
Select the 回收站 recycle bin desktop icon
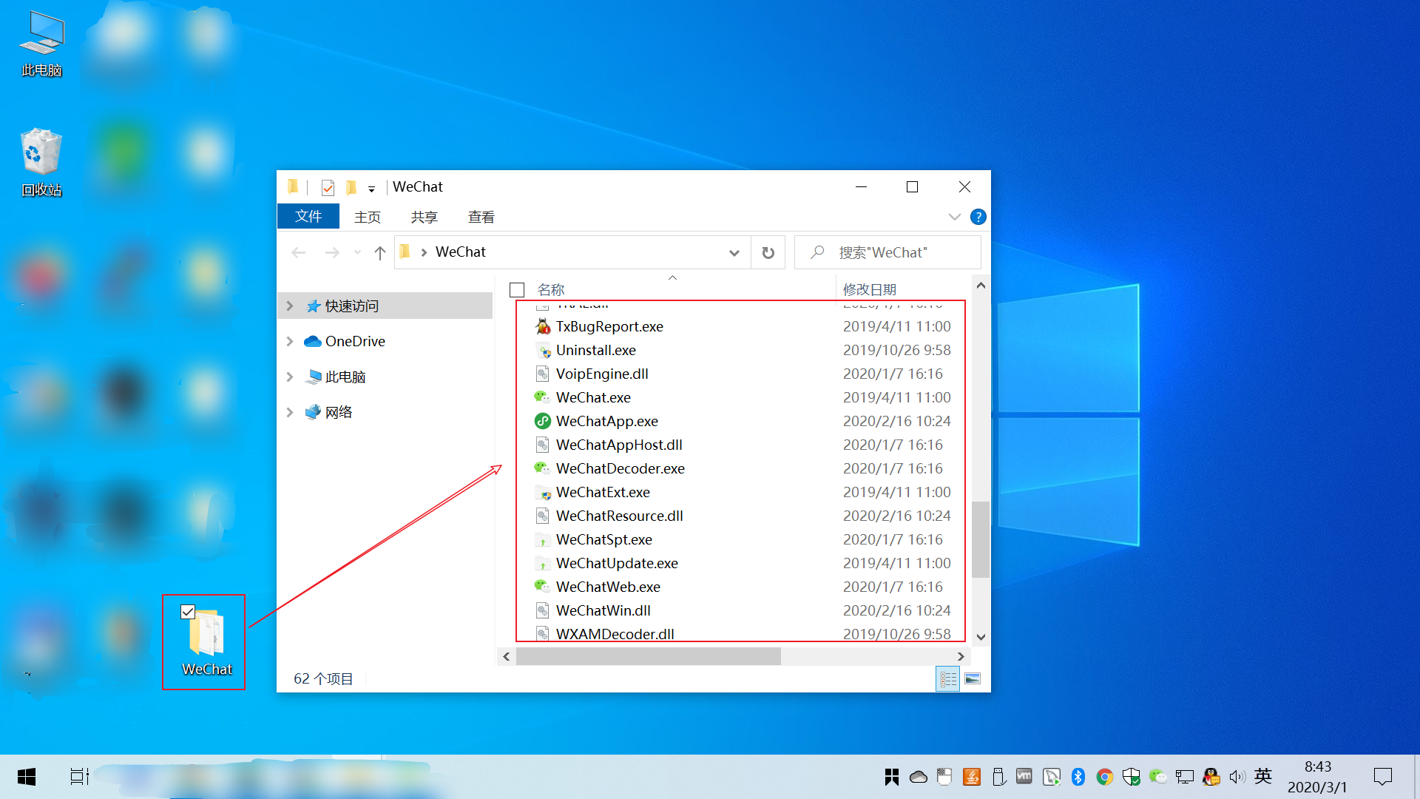click(x=41, y=163)
